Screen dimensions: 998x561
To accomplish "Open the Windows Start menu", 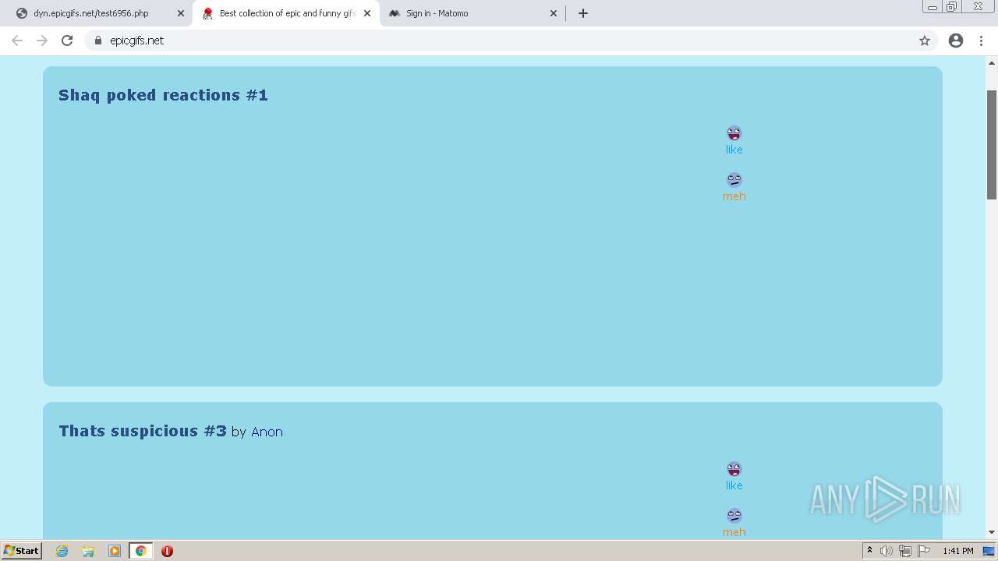I will pyautogui.click(x=22, y=551).
